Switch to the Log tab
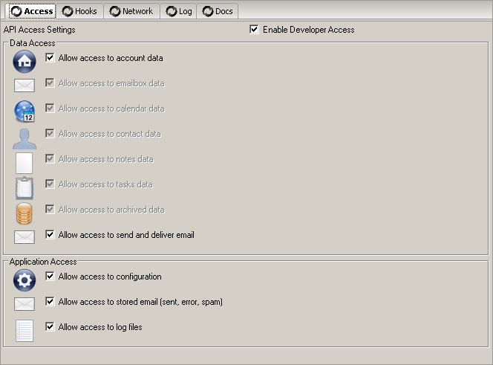 coord(178,11)
